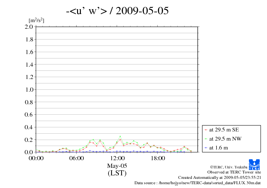Viewport: 267px width, 188px height.
Task: Click the (LST) timezone label
Action: (x=117, y=173)
